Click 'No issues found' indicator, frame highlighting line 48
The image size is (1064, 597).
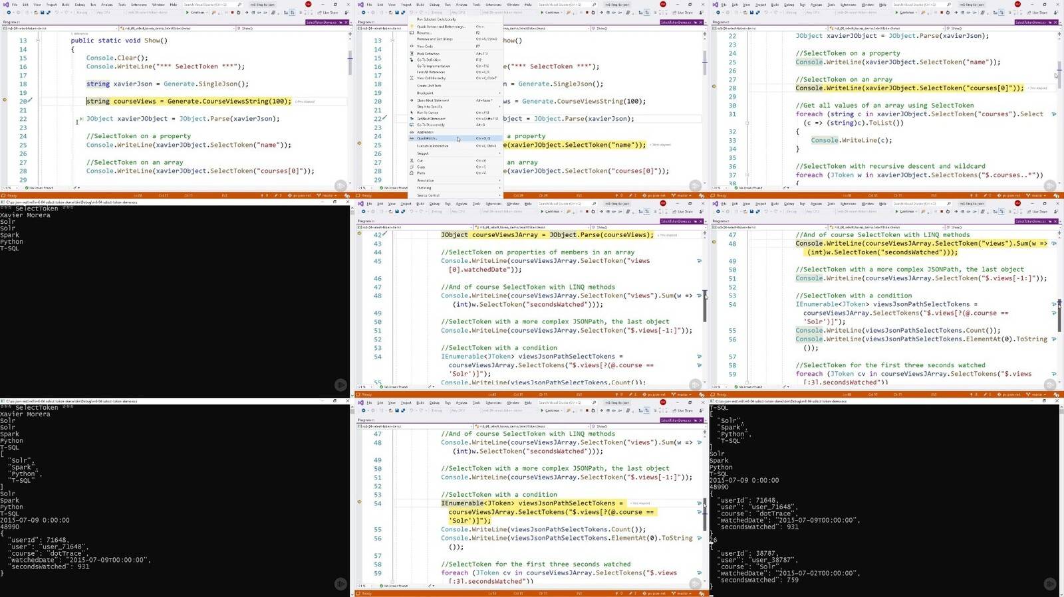(748, 387)
